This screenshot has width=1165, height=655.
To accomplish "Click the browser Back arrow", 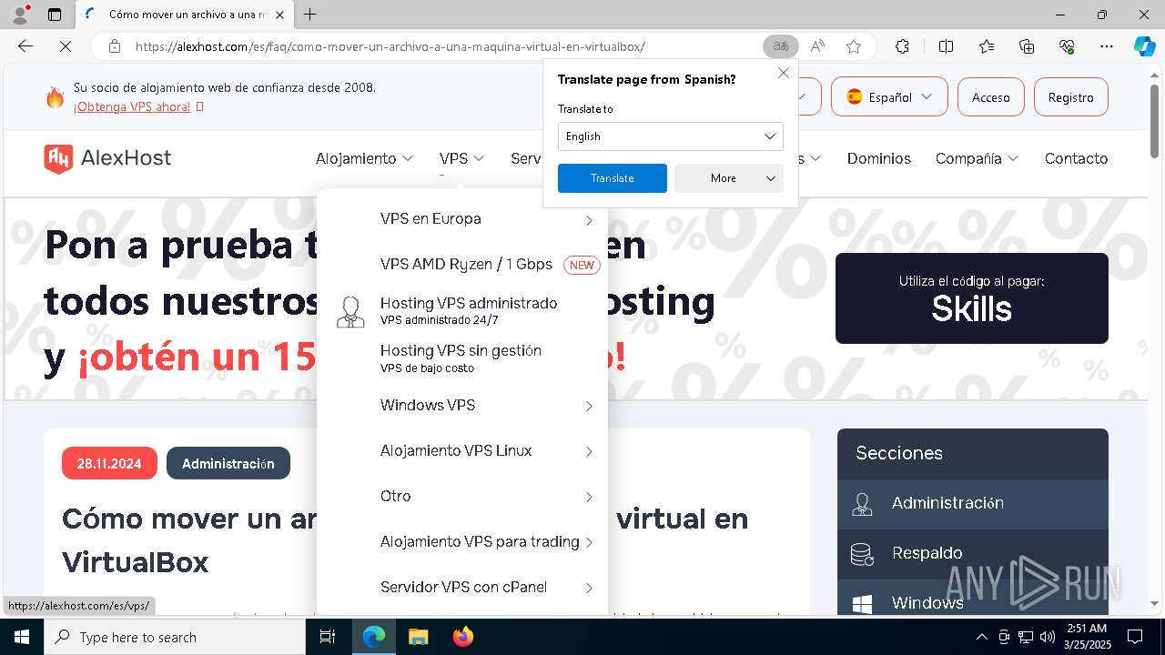I will [25, 46].
